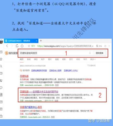The image size is (113, 126).
Task: Open the 全部时间 time filter
Action: coord(91,65)
